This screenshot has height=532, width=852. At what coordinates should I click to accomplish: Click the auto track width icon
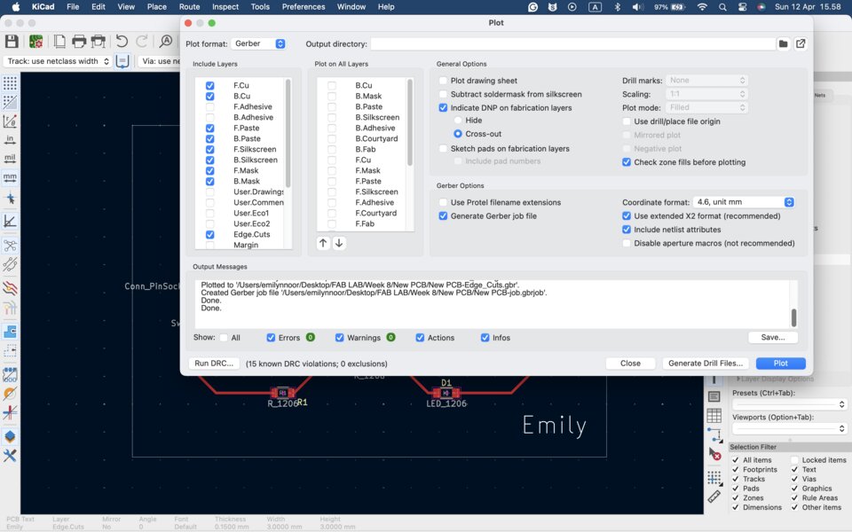(x=122, y=61)
